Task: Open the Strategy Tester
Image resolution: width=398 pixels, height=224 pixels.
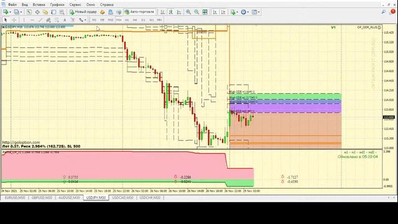Action: (62, 12)
